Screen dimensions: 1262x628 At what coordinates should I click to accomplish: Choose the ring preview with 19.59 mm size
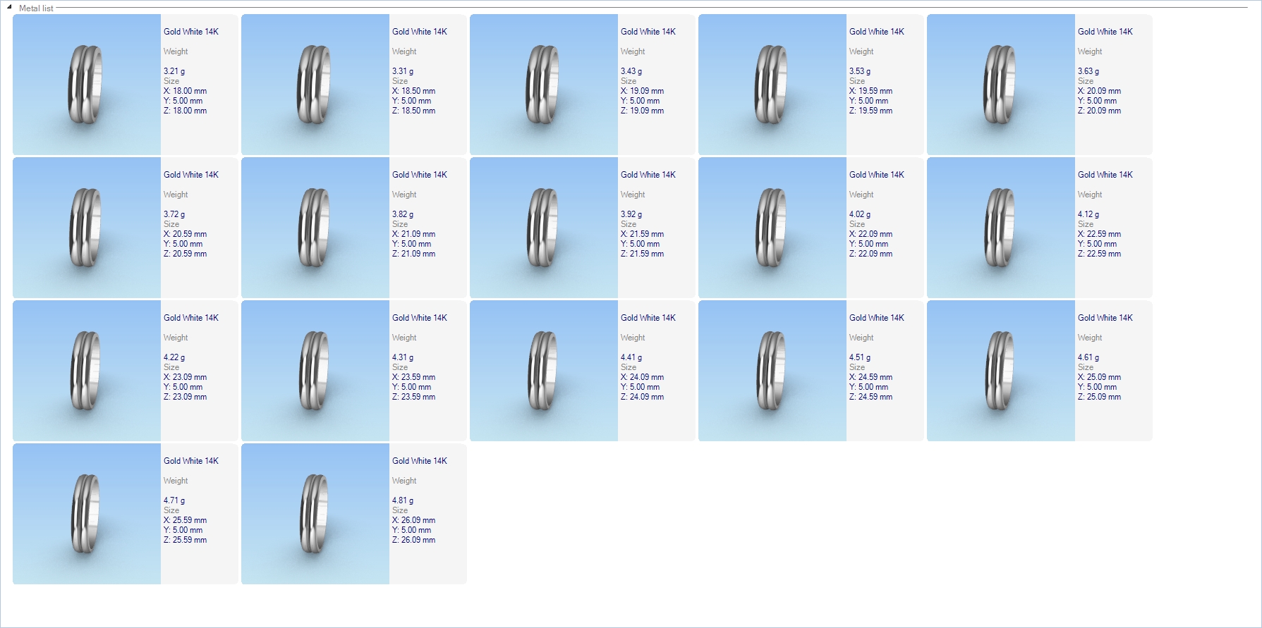click(772, 85)
